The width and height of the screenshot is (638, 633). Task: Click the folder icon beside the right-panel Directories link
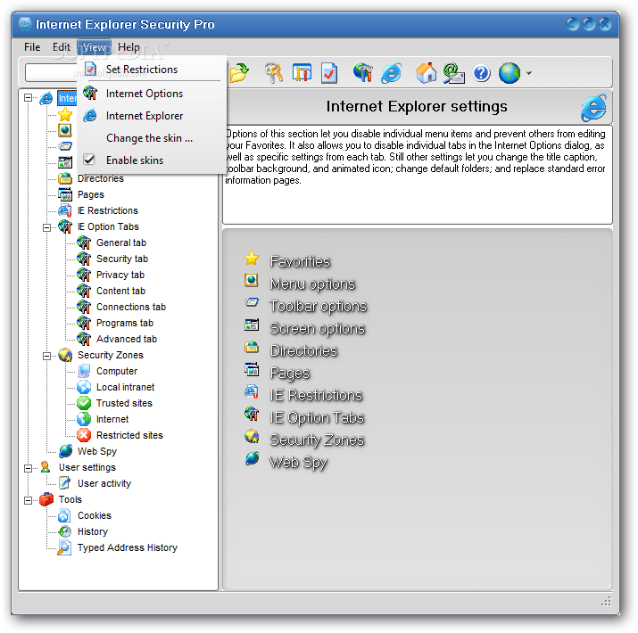252,347
